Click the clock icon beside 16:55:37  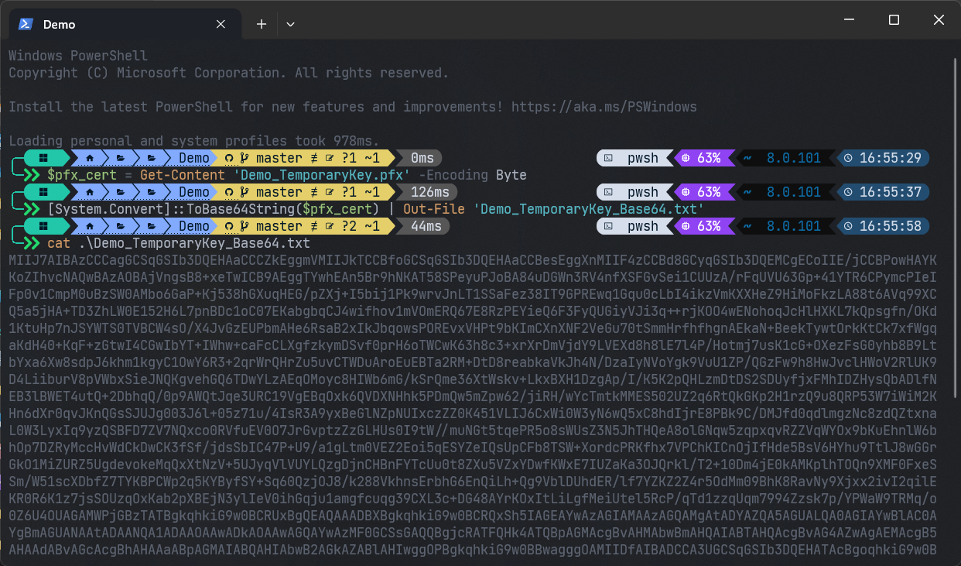pyautogui.click(x=848, y=192)
